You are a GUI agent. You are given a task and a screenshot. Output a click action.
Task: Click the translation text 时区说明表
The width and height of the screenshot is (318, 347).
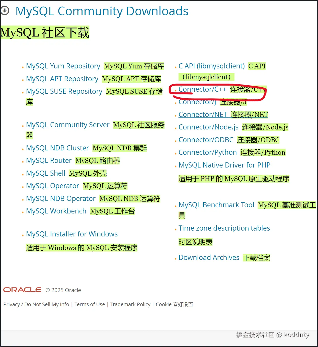pyautogui.click(x=195, y=242)
